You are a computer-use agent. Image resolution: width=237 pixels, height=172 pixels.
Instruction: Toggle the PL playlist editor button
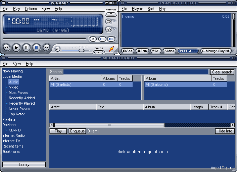[x=102, y=39]
